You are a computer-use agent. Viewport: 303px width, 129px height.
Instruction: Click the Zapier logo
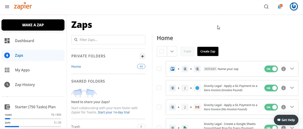coord(23,6)
